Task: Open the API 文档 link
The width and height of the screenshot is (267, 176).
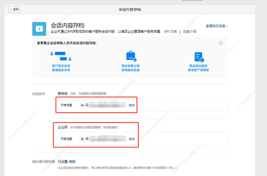Action: pos(170,31)
